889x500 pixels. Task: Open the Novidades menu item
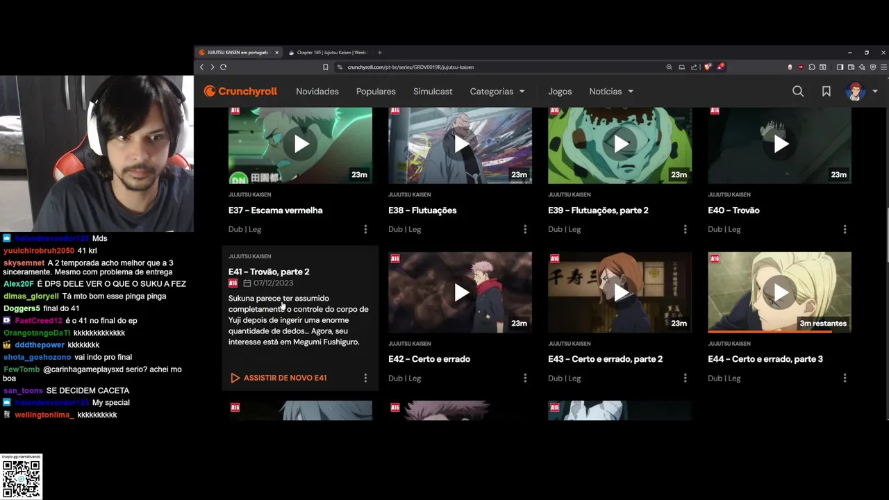pos(317,91)
